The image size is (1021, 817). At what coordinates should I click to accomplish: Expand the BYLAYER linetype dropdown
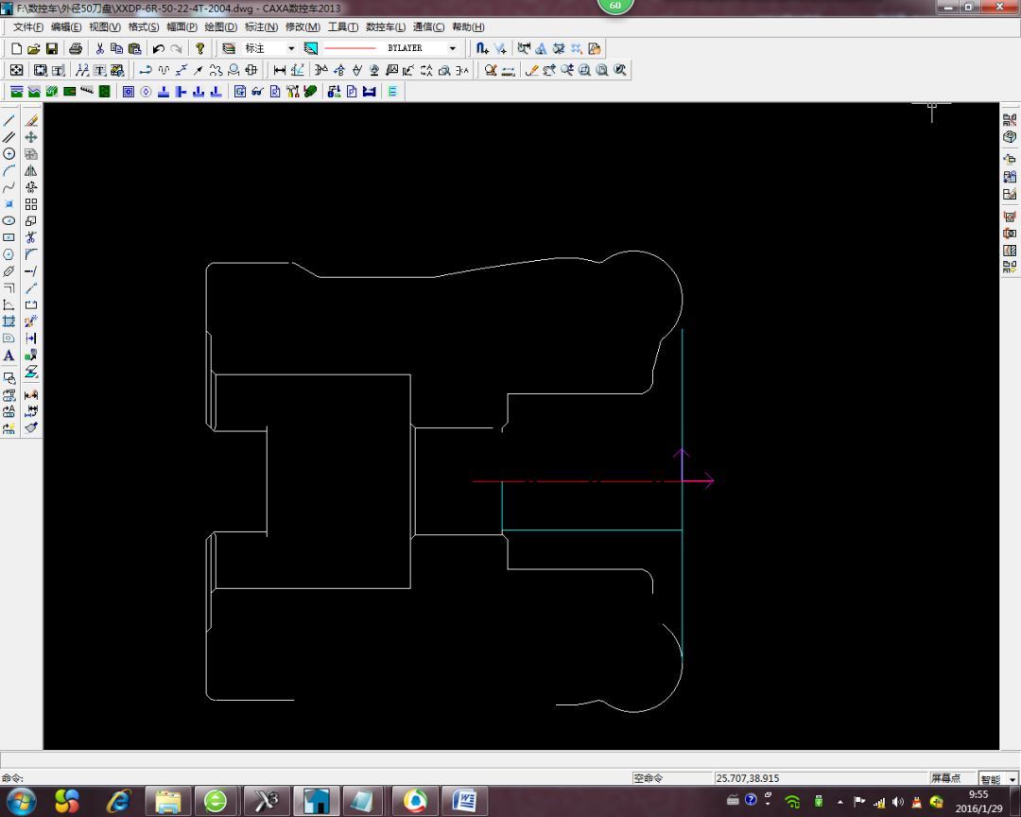452,48
